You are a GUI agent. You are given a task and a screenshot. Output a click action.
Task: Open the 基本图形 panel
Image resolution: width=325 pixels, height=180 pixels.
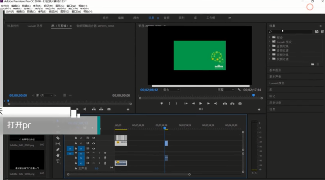[x=275, y=70]
